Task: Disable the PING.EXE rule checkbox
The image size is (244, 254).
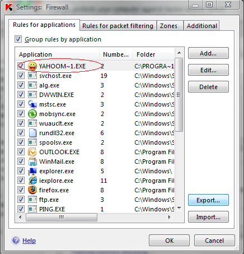Action: click(21, 209)
